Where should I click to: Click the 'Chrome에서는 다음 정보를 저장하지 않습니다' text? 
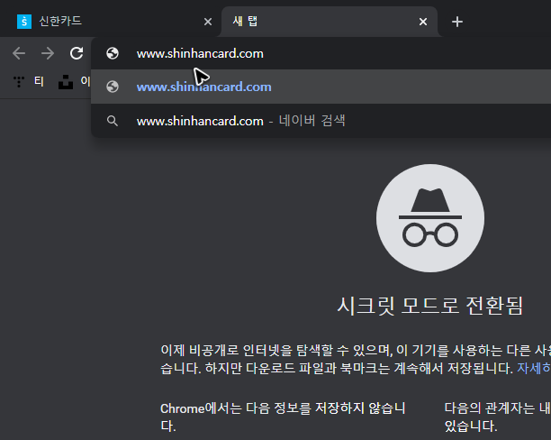click(283, 417)
